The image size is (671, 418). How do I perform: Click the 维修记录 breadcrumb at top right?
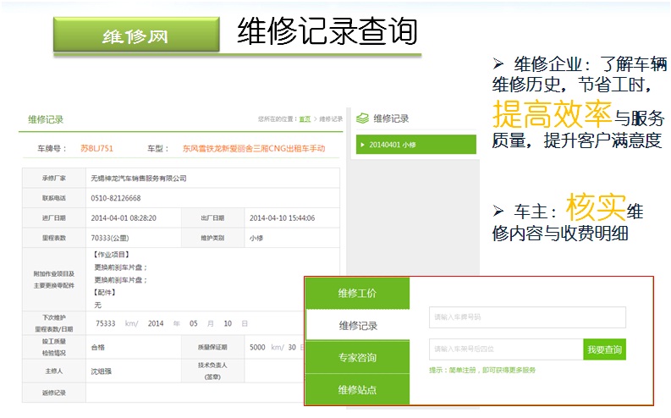point(331,119)
